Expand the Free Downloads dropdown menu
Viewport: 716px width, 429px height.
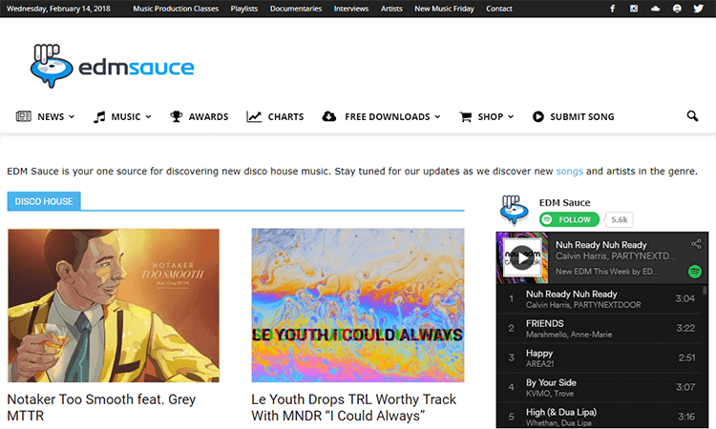coord(437,116)
